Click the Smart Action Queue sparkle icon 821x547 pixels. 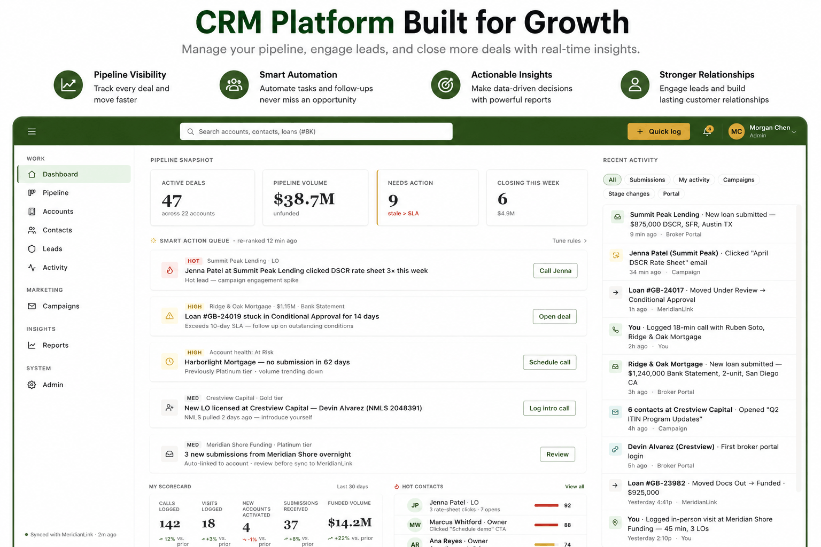pyautogui.click(x=153, y=241)
